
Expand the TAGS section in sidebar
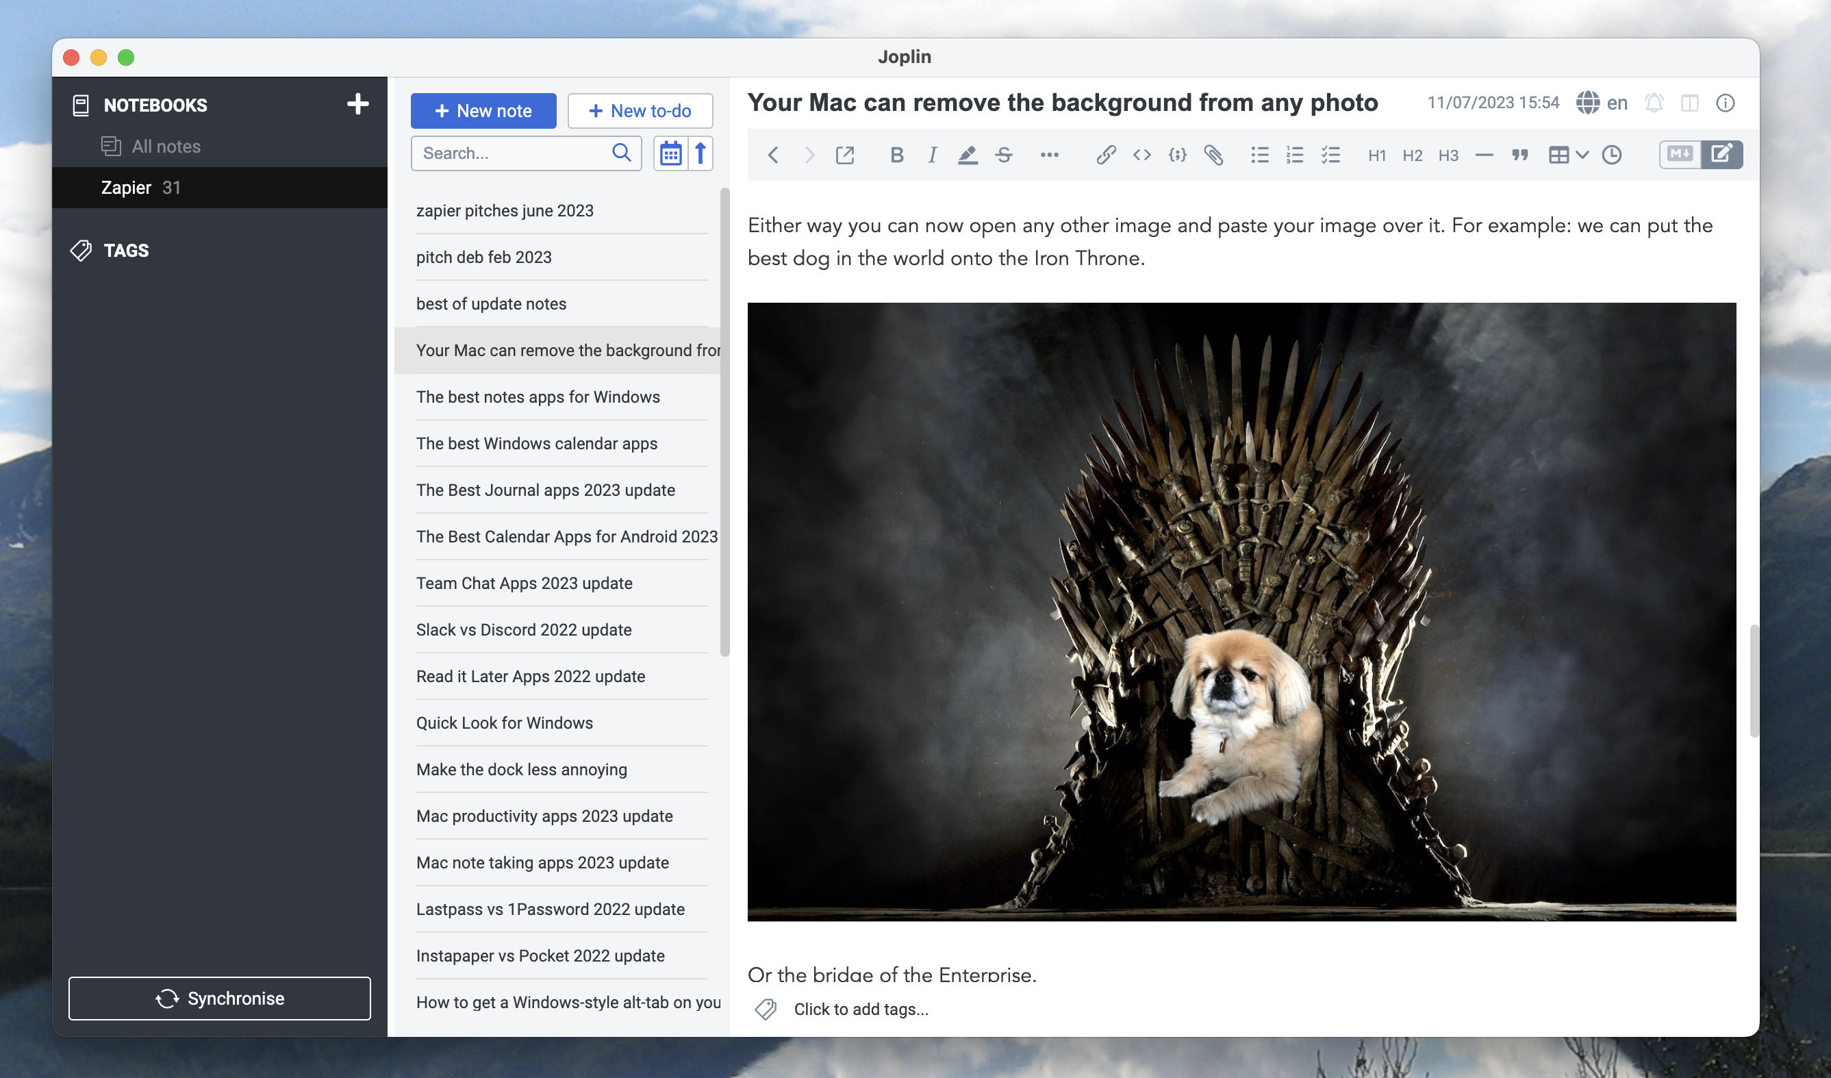click(x=126, y=250)
